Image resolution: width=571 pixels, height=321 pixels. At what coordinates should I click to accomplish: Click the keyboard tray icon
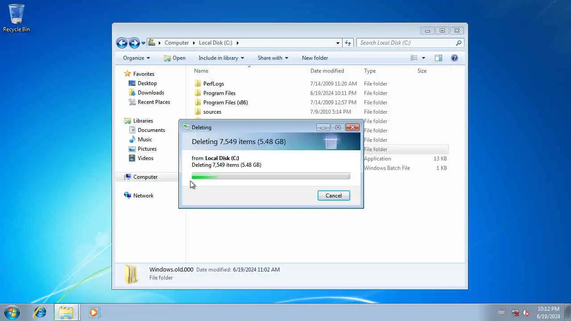pos(501,313)
